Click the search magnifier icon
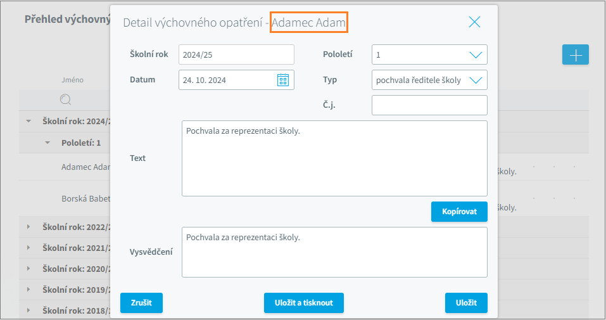 click(x=65, y=99)
